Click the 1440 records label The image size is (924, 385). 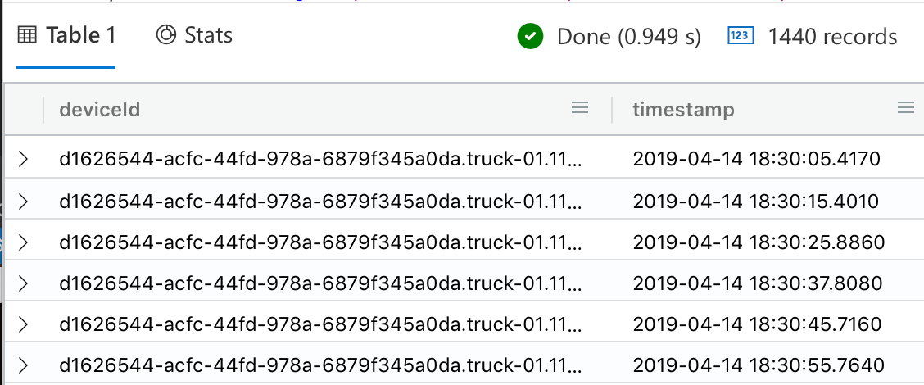(x=832, y=37)
